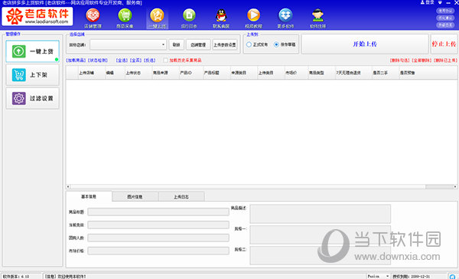459x279 pixels.
Task: Open 店铺管理 heart icon in top toolbar
Action: [93, 15]
